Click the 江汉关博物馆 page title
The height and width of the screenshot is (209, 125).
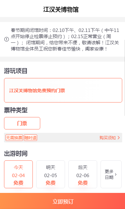point(61,10)
